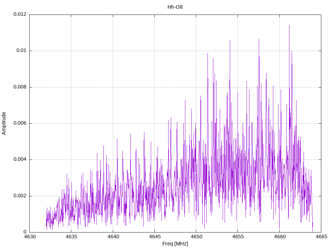This screenshot has height=248, width=330.
Task: Click the 4635 x-axis tick label
Action: [71, 237]
